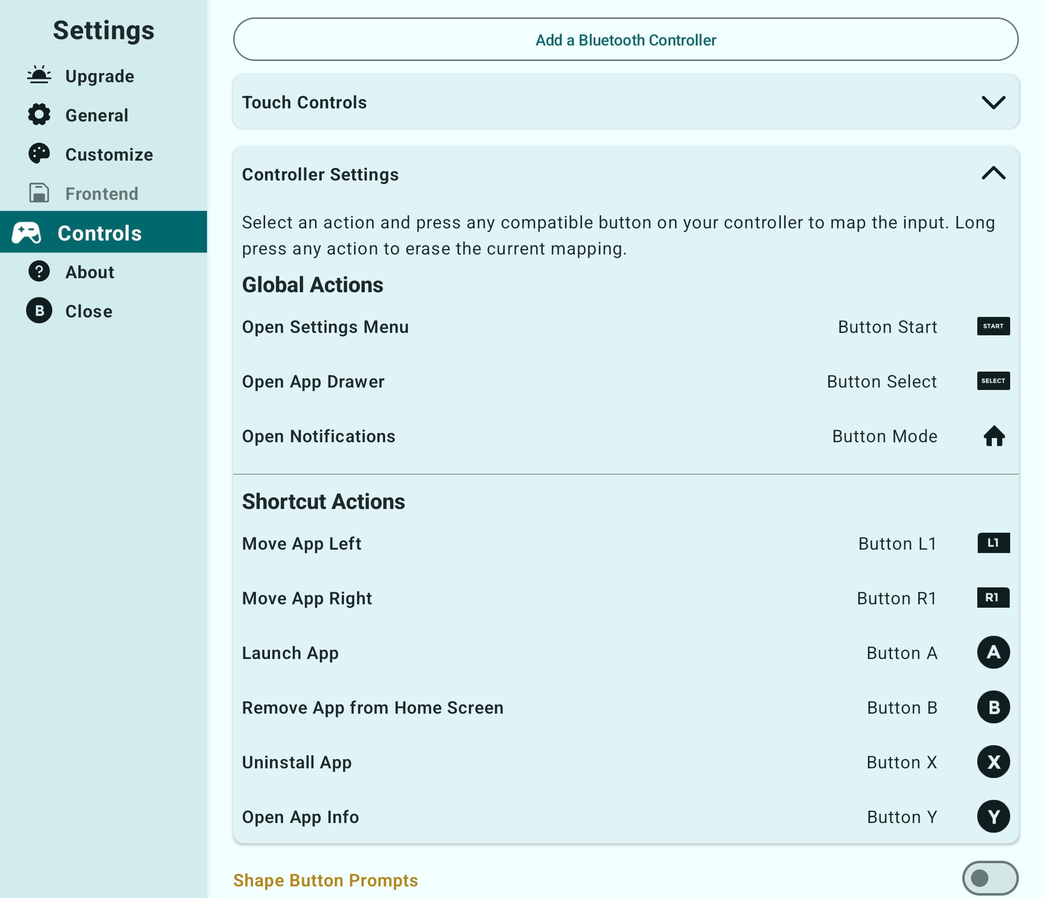Click the Controls gamepad icon
The height and width of the screenshot is (898, 1045).
[26, 233]
